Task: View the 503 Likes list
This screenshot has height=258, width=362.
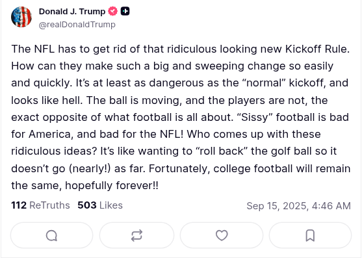Action: click(100, 205)
